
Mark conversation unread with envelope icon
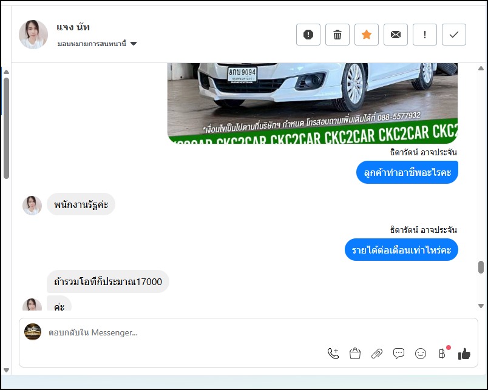tap(396, 35)
